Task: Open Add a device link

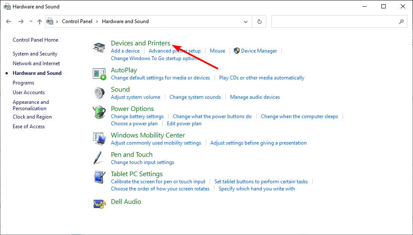Action: pos(125,51)
